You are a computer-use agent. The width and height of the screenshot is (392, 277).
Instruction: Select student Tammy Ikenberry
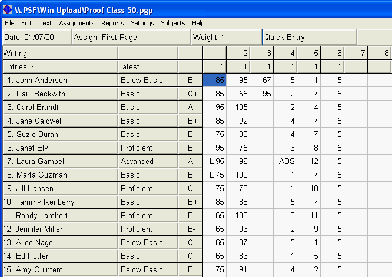[60, 202]
